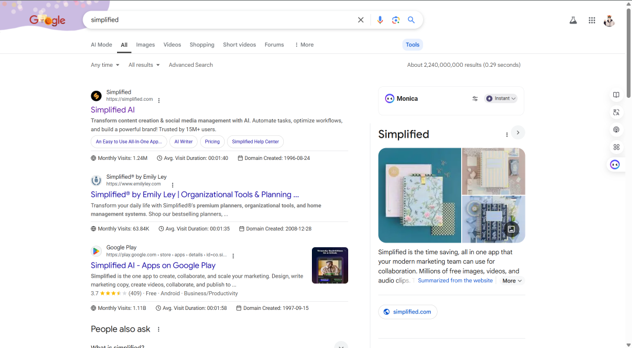Click the Emily Ley site favicon
The width and height of the screenshot is (632, 348).
point(96,180)
